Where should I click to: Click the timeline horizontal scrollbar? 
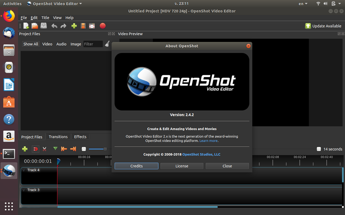(x=137, y=207)
